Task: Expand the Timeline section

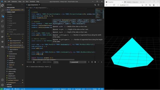Action: click(9, 87)
